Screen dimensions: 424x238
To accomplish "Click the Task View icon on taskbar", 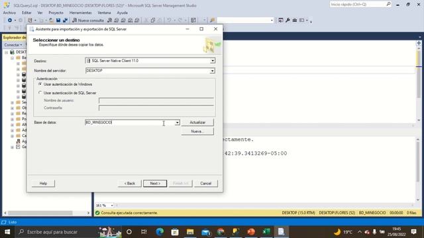I will pyautogui.click(x=144, y=232).
